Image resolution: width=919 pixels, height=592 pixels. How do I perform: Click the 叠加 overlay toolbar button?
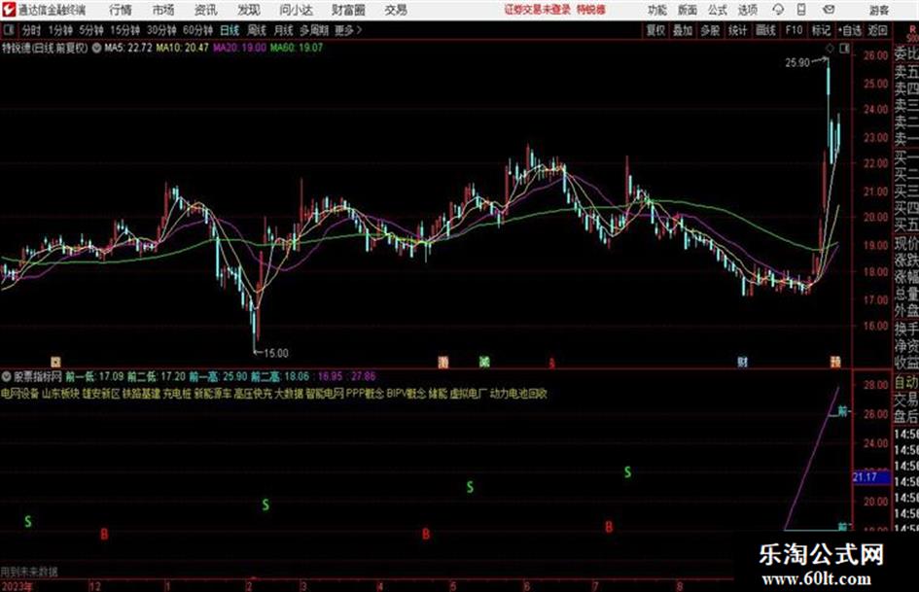[683, 30]
